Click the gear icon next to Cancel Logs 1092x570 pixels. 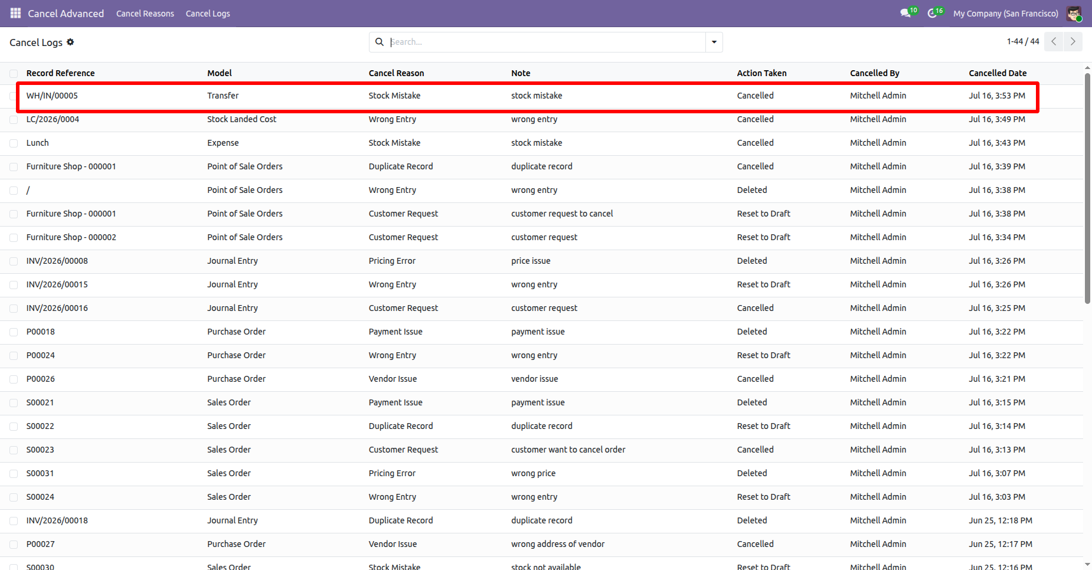[x=70, y=42]
